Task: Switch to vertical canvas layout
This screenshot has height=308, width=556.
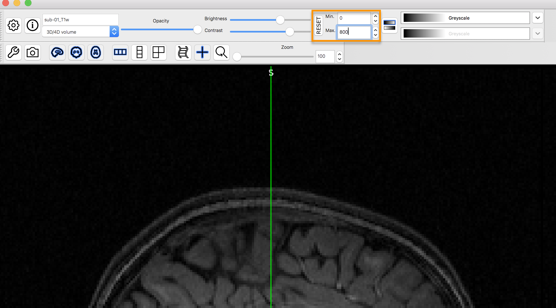Action: coord(139,52)
